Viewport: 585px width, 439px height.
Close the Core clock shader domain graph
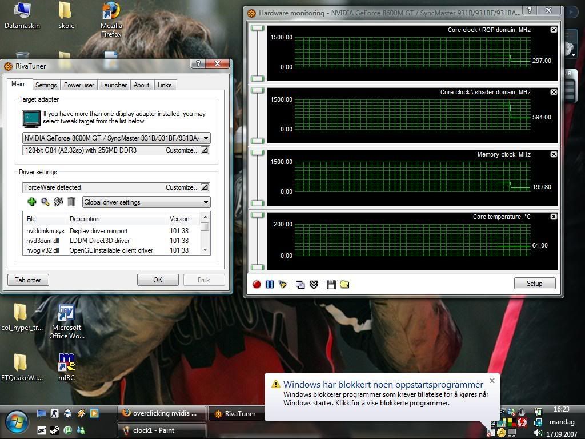(554, 92)
